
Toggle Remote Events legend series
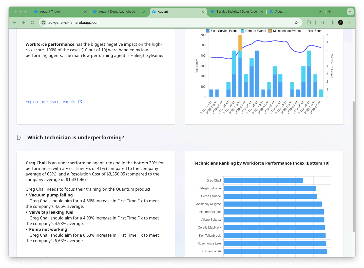coord(253,31)
